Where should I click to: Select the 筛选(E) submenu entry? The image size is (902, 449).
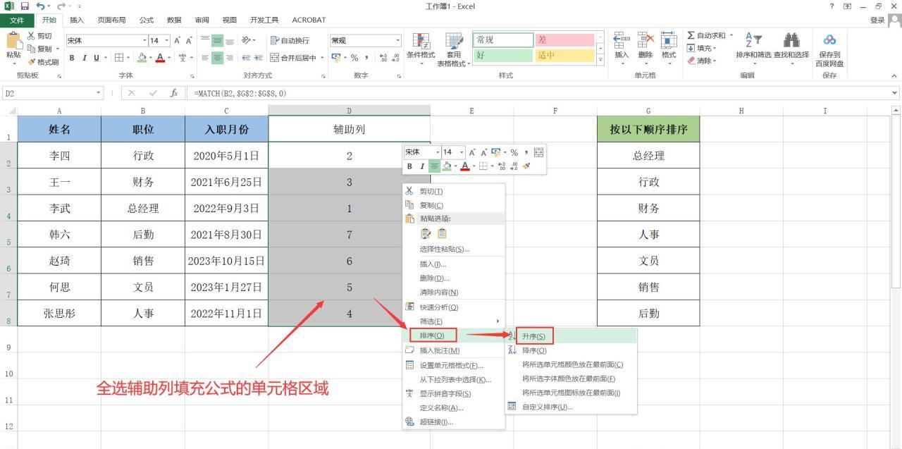(x=454, y=321)
